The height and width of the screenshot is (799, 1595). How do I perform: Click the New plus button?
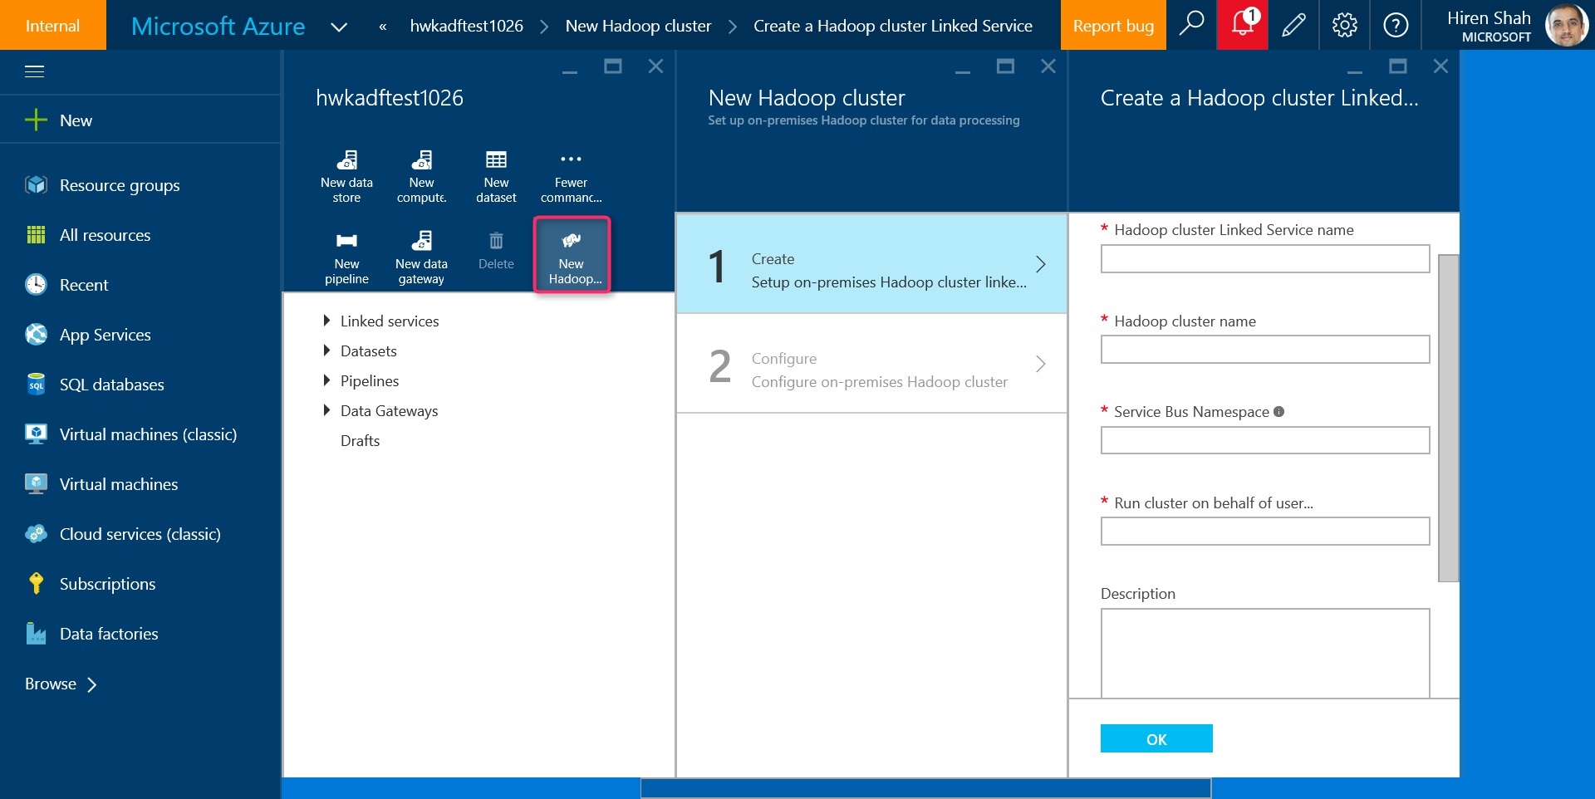point(58,120)
